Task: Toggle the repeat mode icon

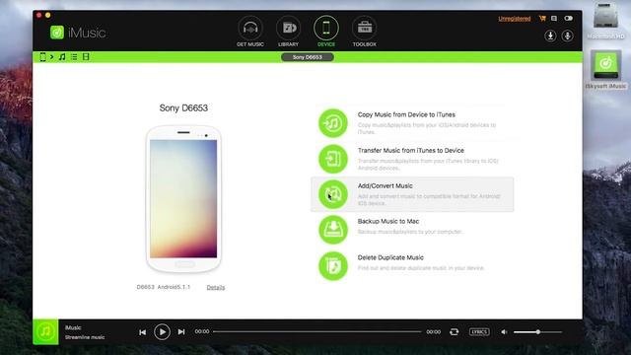Action: (x=455, y=331)
